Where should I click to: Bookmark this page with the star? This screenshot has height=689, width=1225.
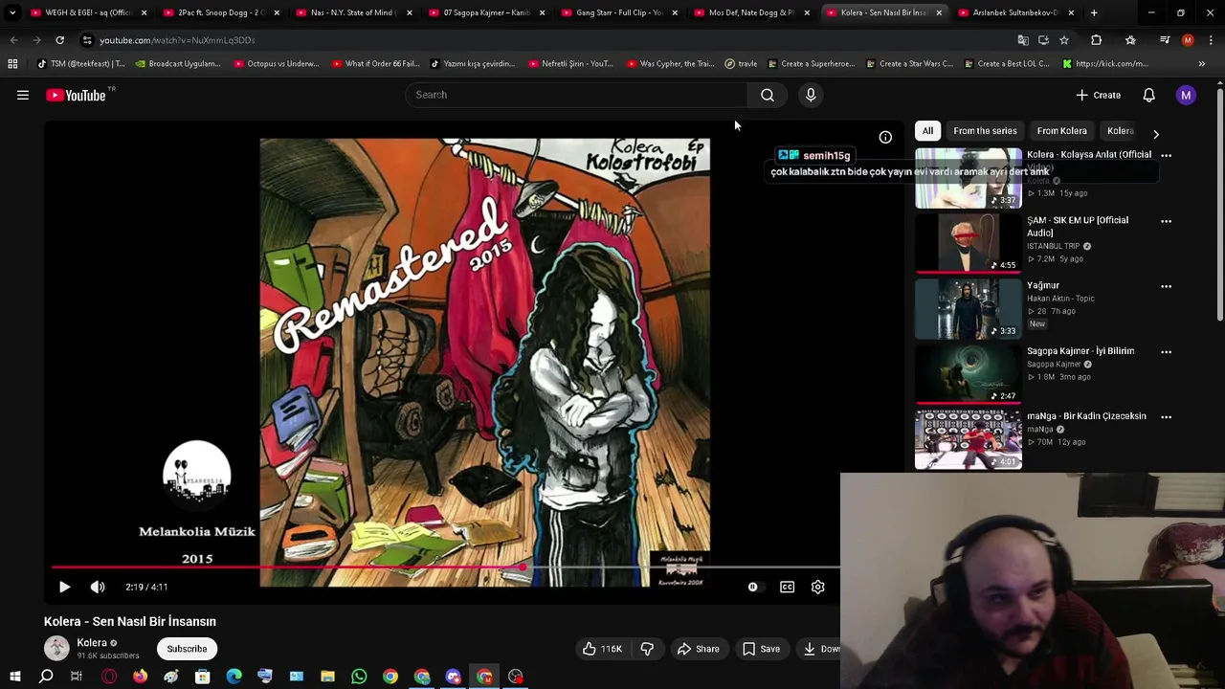1063,40
